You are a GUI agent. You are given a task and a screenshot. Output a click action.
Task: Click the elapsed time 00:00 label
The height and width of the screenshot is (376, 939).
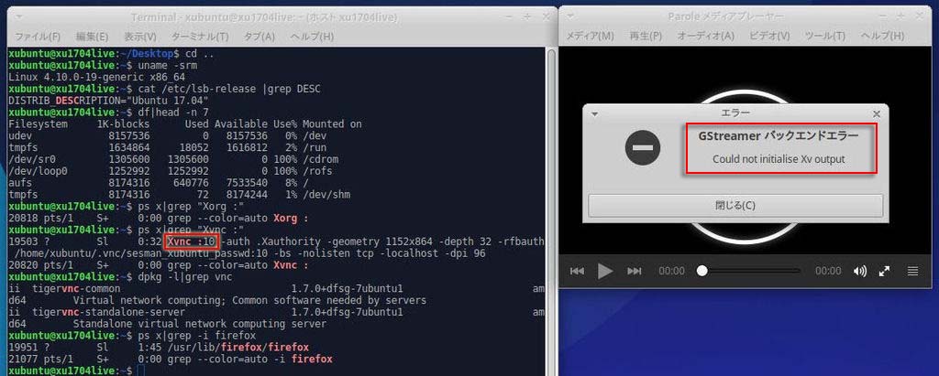(671, 272)
